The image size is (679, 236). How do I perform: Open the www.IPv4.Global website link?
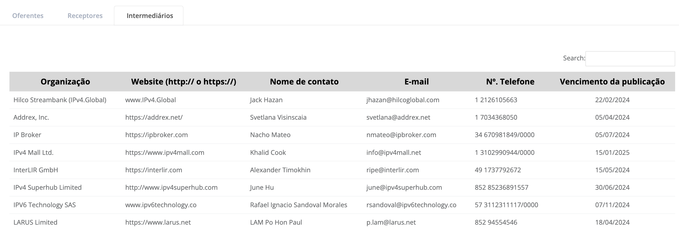[x=150, y=100]
